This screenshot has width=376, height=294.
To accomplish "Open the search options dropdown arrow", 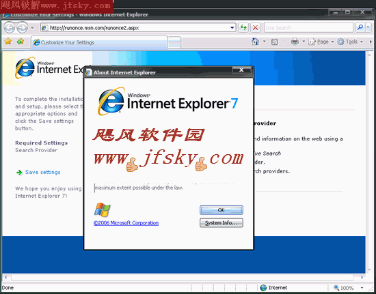I will 368,28.
